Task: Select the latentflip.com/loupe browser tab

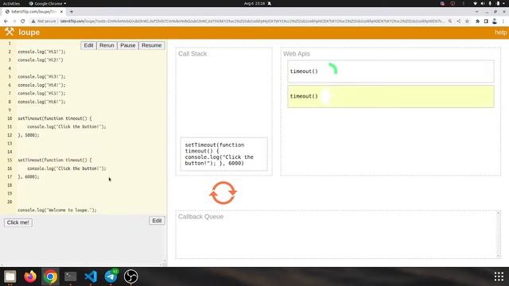Action: [x=34, y=11]
